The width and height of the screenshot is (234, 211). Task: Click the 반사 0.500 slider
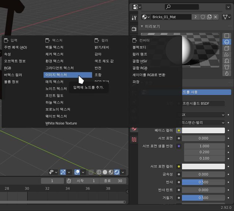[x=203, y=182]
